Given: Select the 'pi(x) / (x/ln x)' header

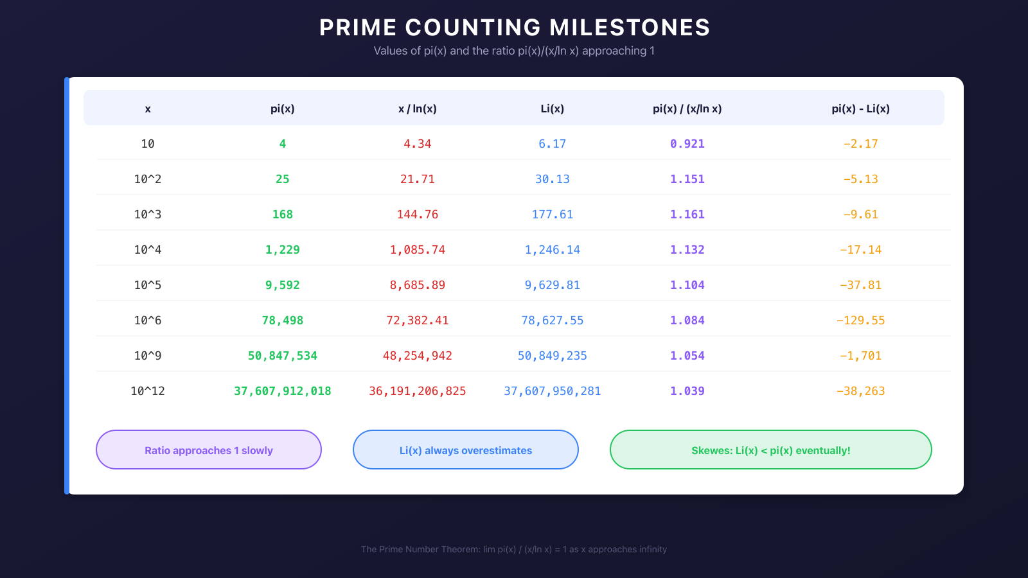Looking at the screenshot, I should 687,109.
